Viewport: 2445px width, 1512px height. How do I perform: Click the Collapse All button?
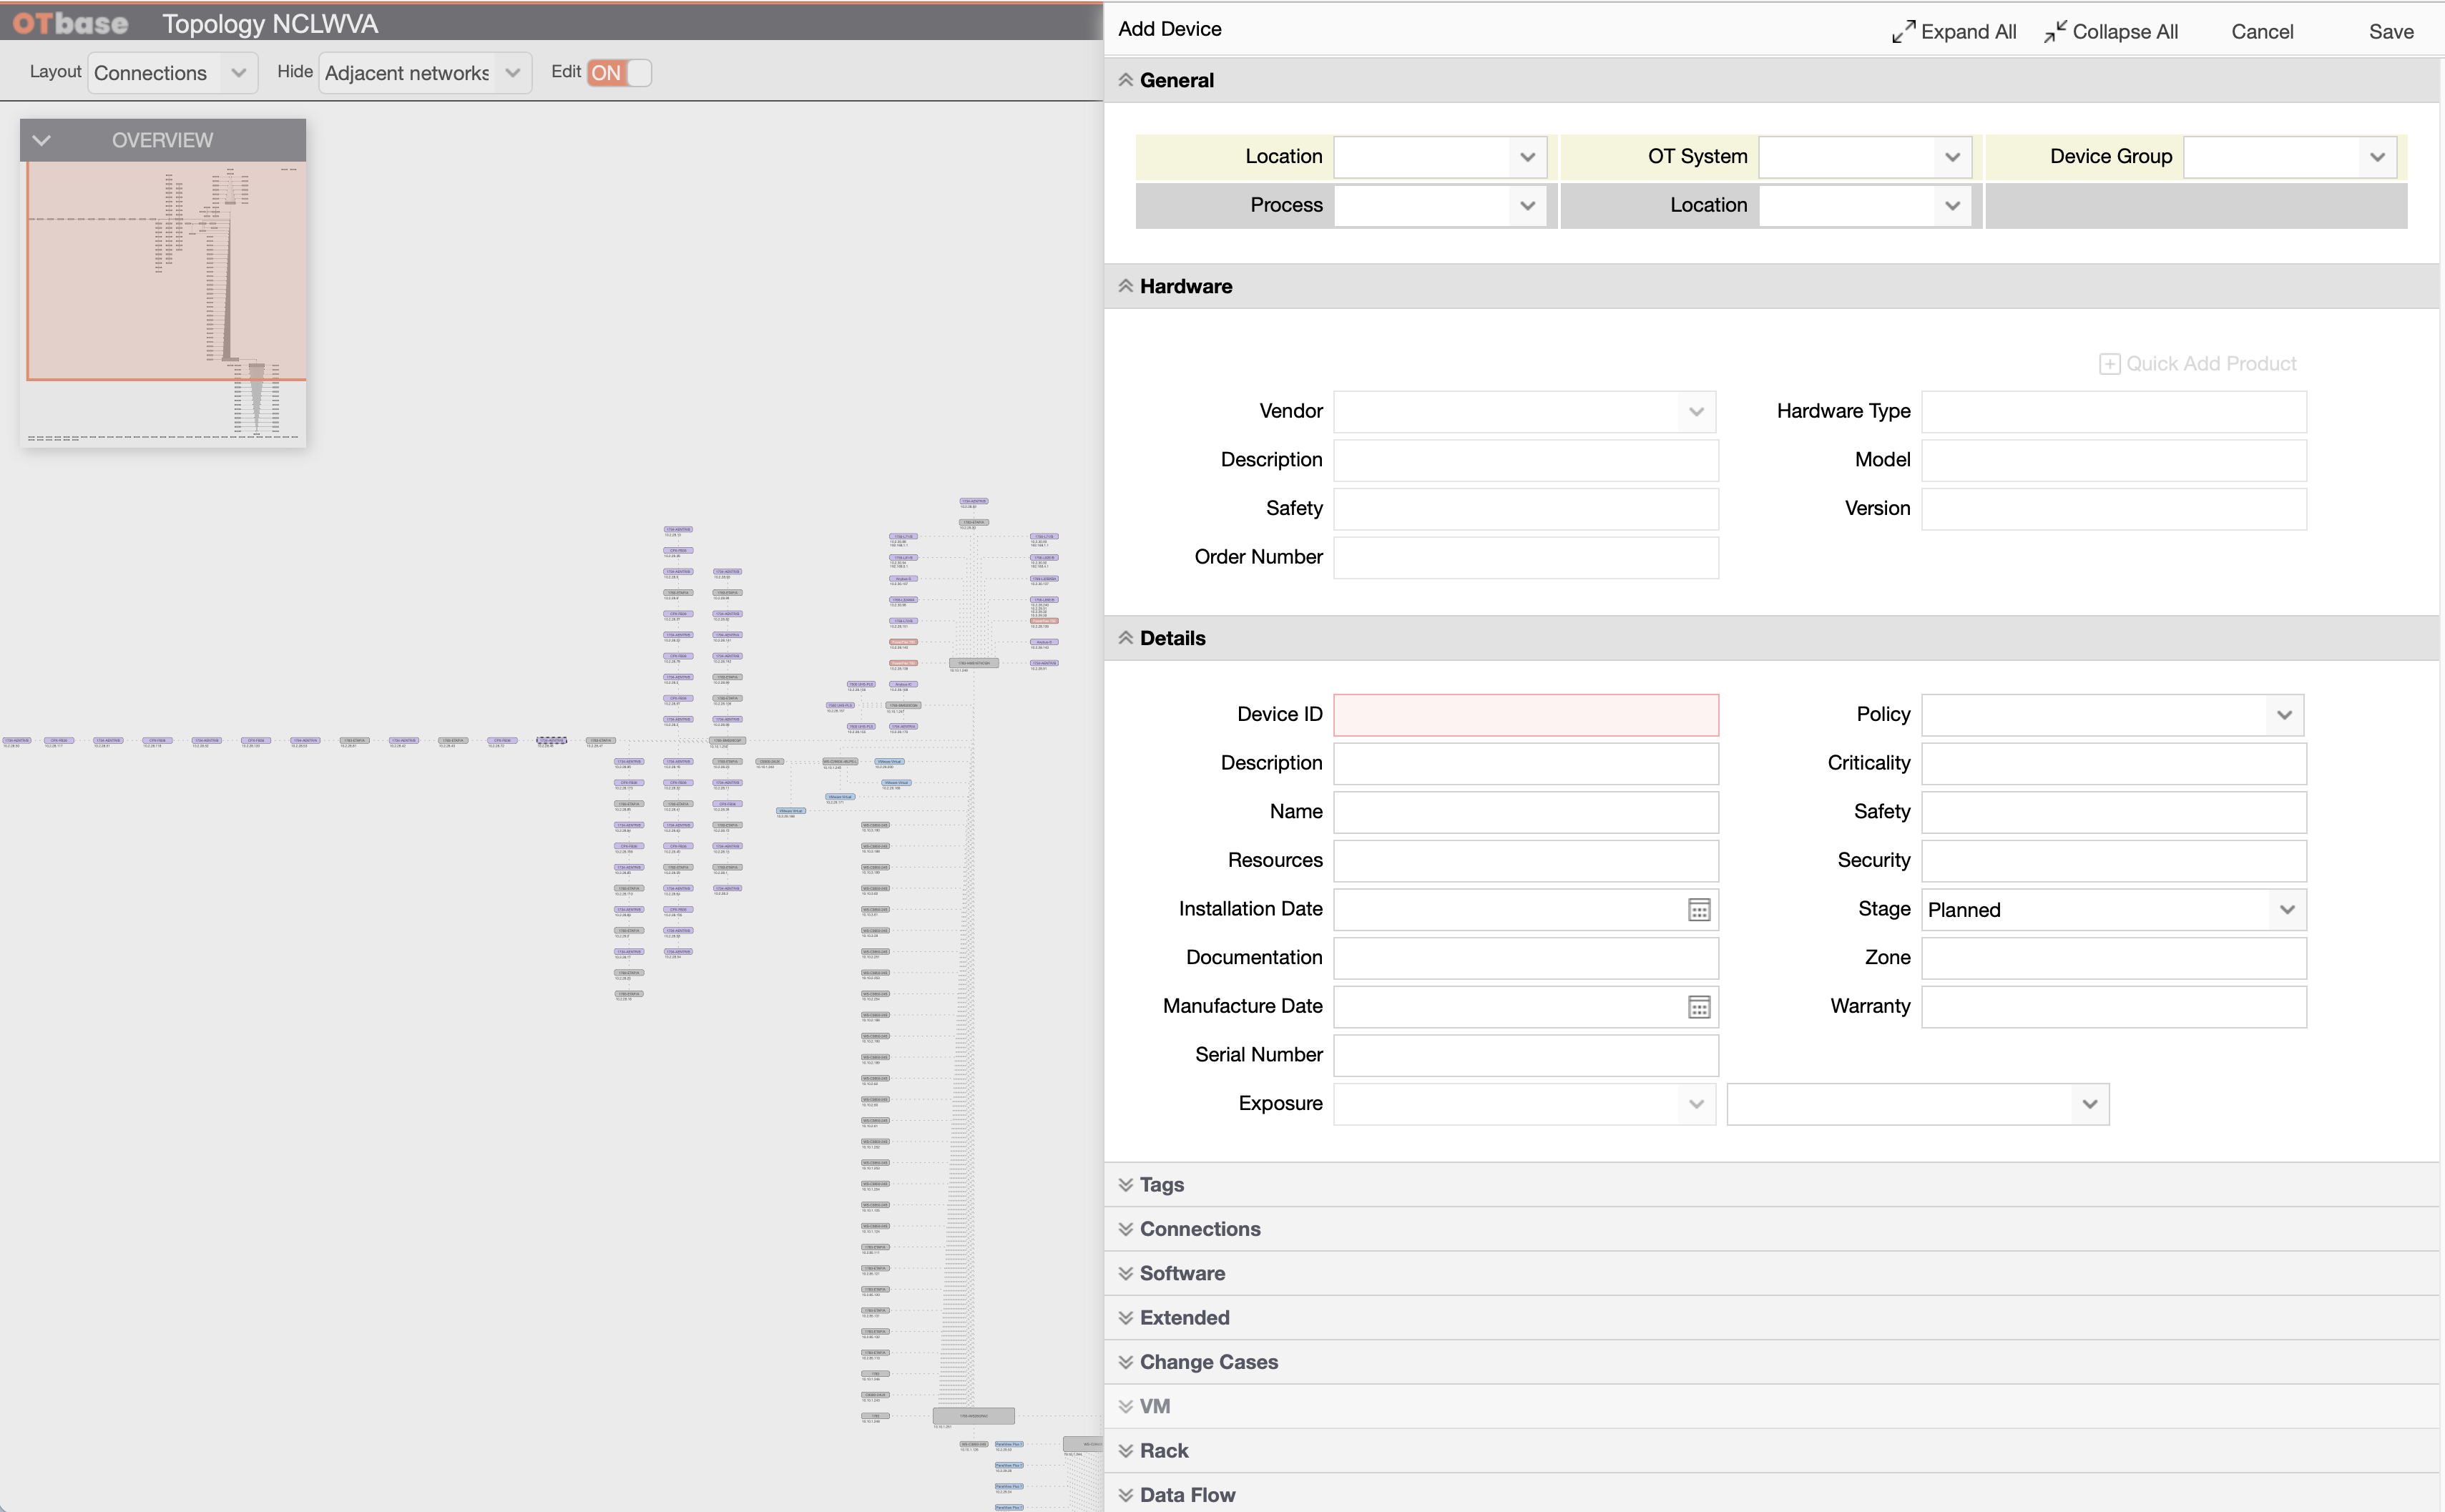pyautogui.click(x=2111, y=31)
